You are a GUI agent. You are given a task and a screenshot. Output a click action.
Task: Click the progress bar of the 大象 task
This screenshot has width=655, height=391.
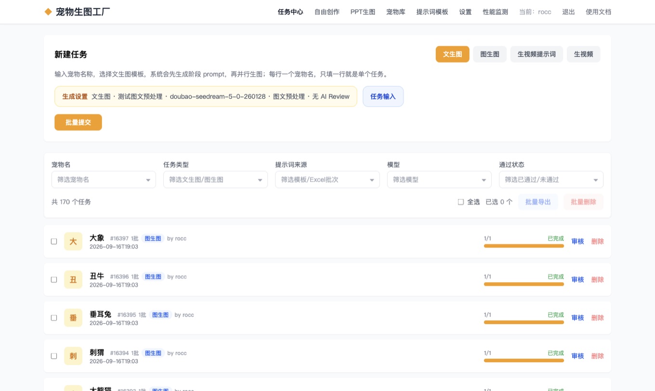click(524, 246)
